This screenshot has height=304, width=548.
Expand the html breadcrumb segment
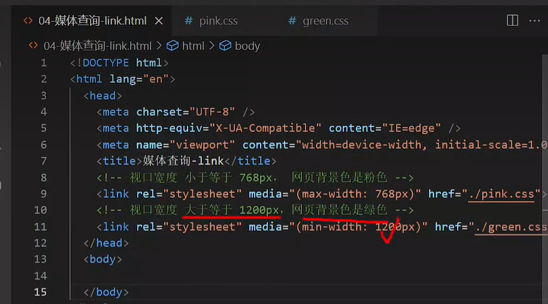click(x=193, y=46)
